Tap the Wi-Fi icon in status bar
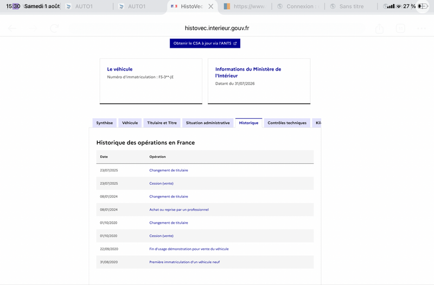This screenshot has width=434, height=285. (399, 7)
